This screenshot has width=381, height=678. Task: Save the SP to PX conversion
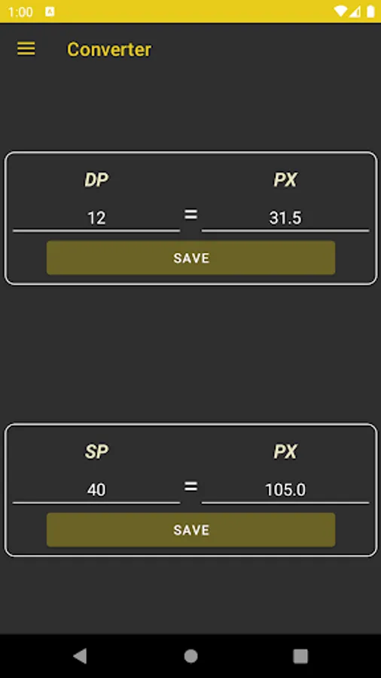coord(191,530)
